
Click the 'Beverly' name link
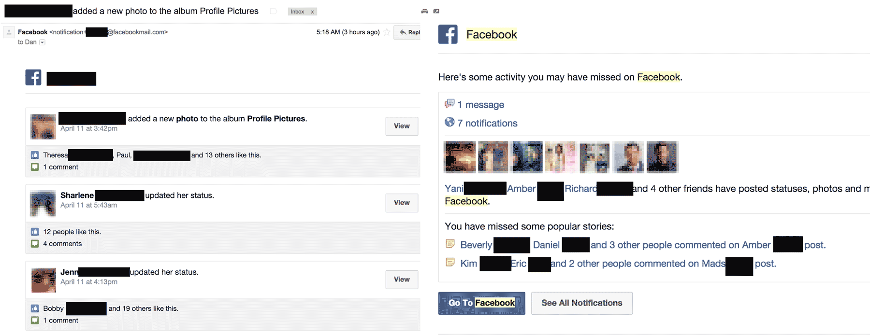pyautogui.click(x=476, y=245)
